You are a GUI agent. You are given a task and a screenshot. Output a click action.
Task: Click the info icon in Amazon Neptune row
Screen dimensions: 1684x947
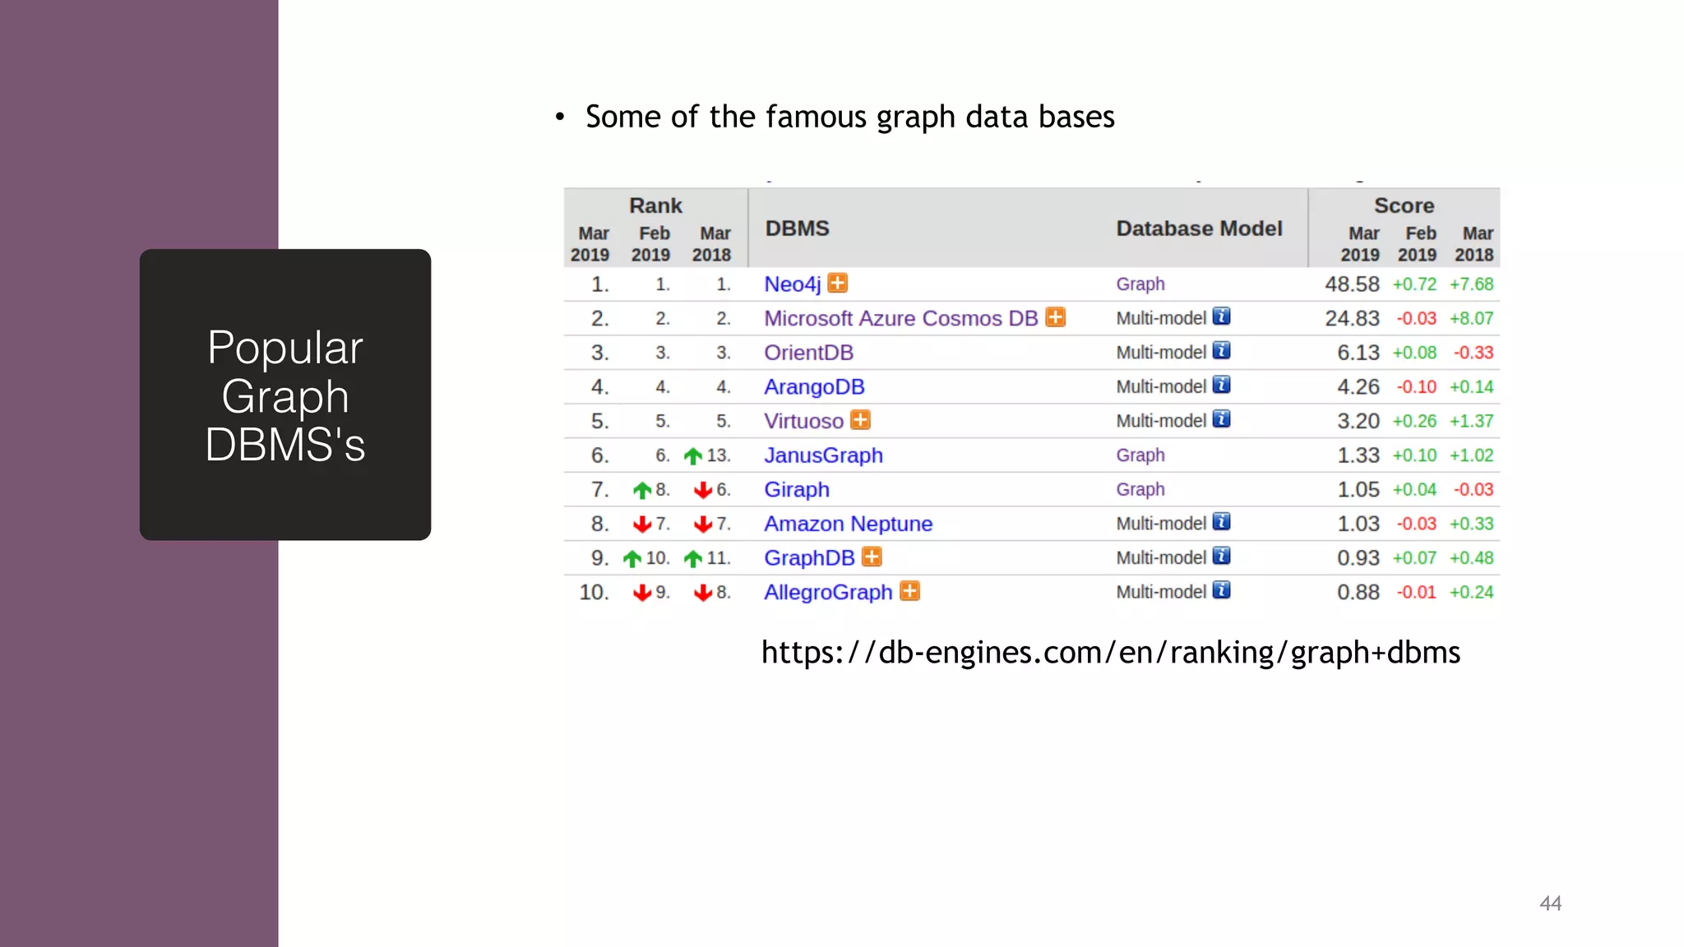pos(1221,523)
